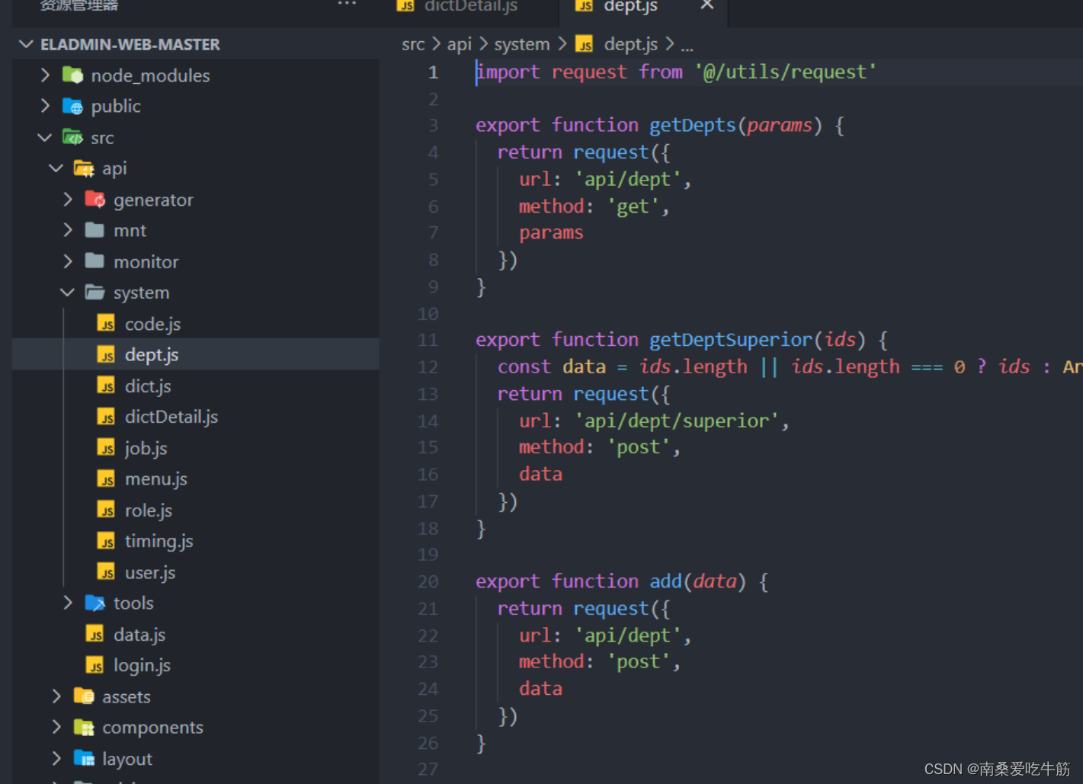Close the dept.js editor tab
1083x784 pixels.
707,5
